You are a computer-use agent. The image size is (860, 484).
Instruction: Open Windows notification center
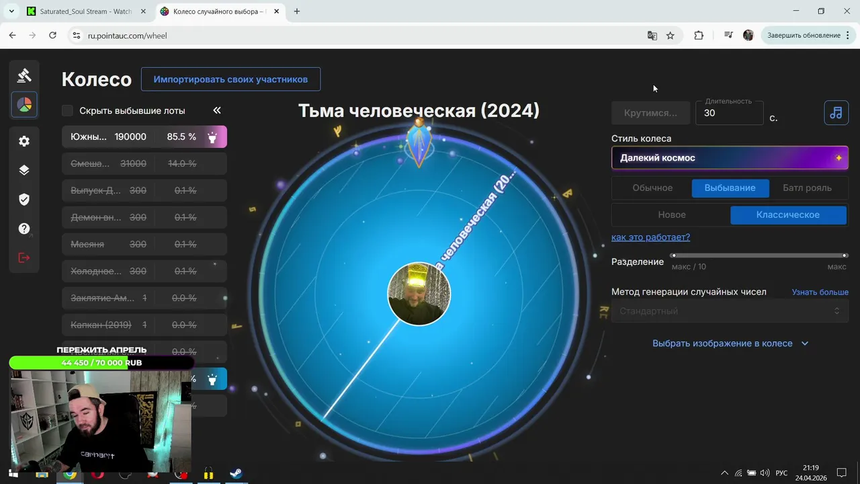841,473
